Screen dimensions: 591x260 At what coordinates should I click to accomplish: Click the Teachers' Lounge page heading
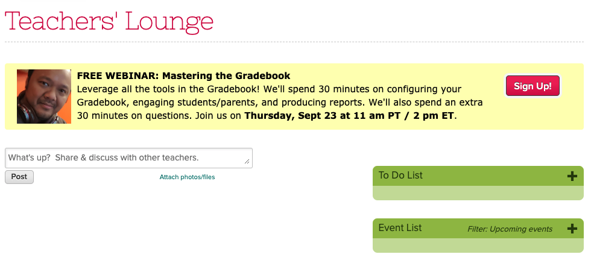pyautogui.click(x=109, y=21)
